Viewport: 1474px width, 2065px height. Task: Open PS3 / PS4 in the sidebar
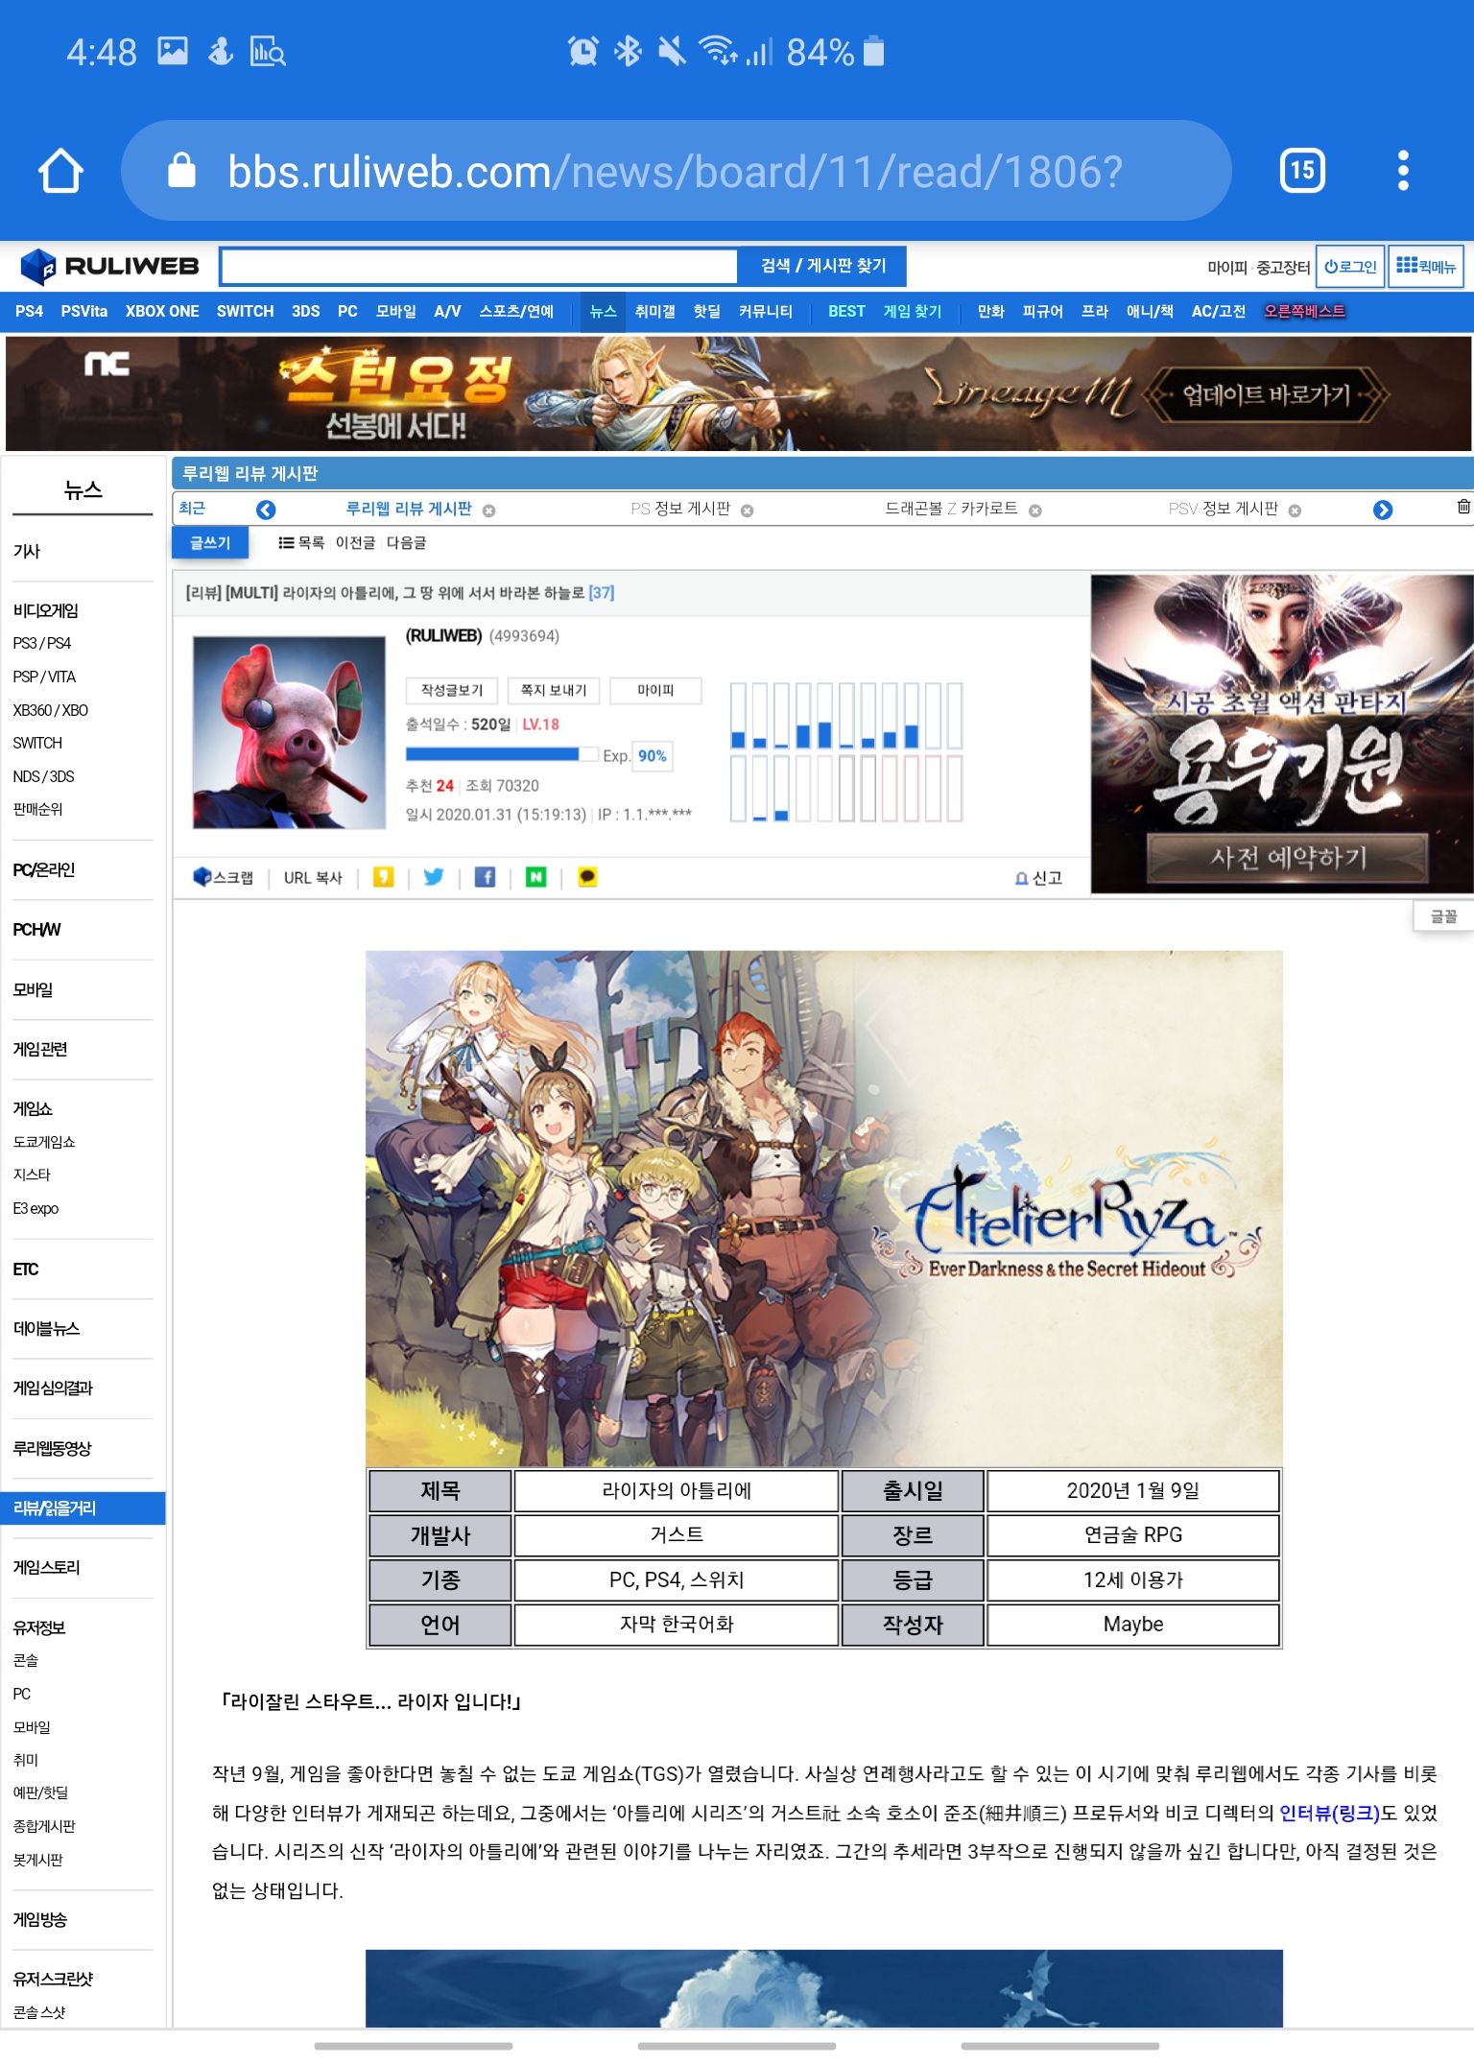point(42,643)
